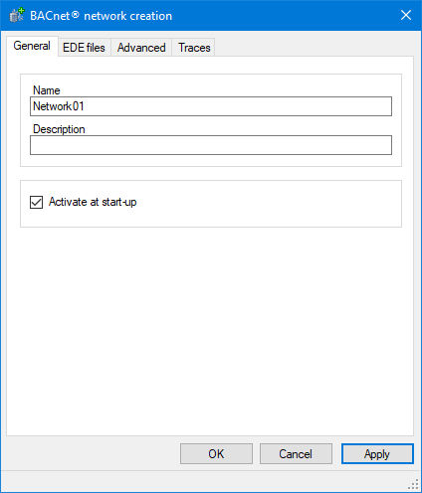Click inside the Name field containing Network01
The width and height of the screenshot is (422, 493).
click(211, 106)
